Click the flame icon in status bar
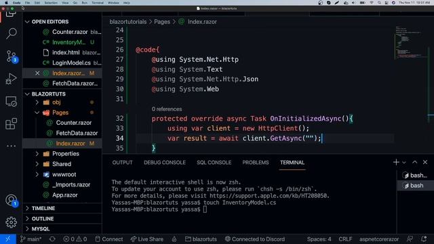Viewport: 434px width, 244px height. (x=174, y=239)
